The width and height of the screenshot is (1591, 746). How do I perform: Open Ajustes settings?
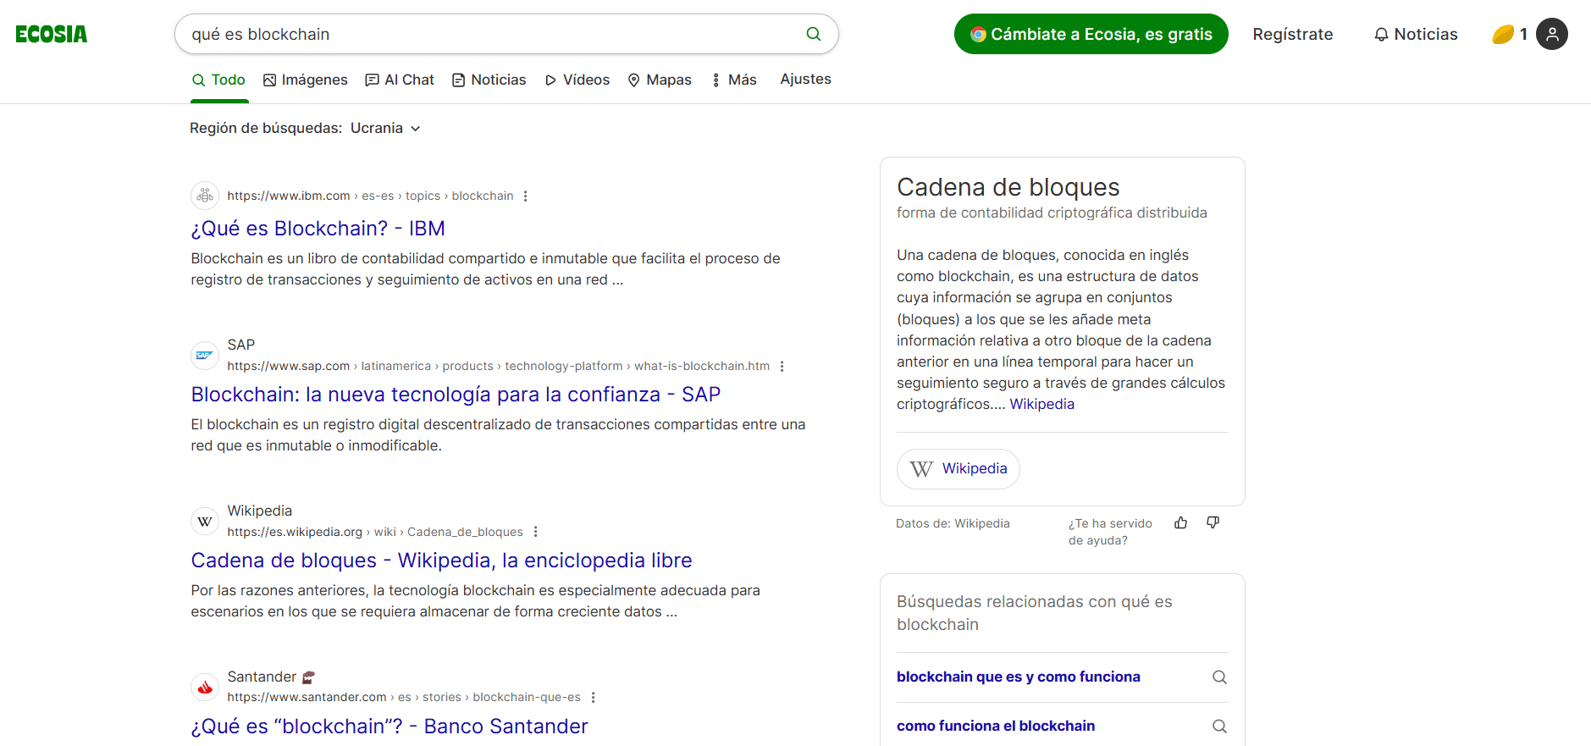point(805,79)
